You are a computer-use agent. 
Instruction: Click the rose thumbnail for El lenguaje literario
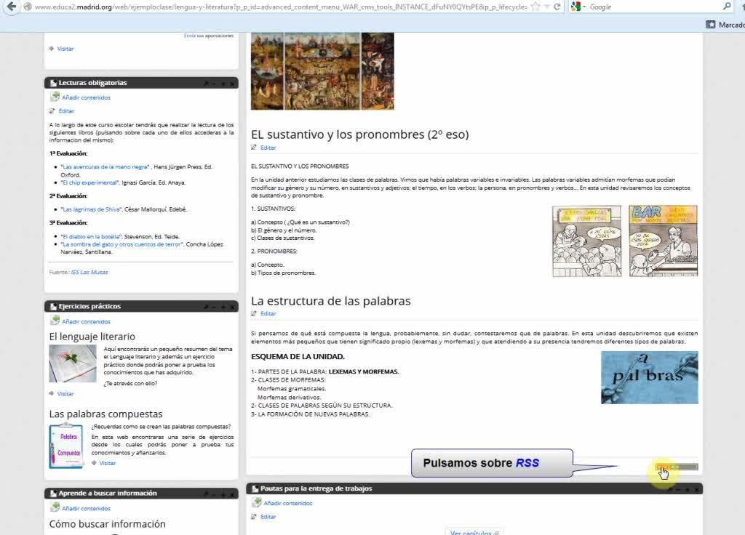pyautogui.click(x=73, y=363)
